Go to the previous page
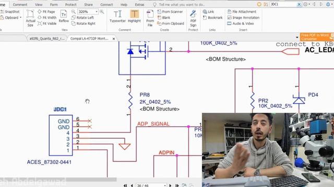Viewport: 334px width, 187px height. (132, 185)
